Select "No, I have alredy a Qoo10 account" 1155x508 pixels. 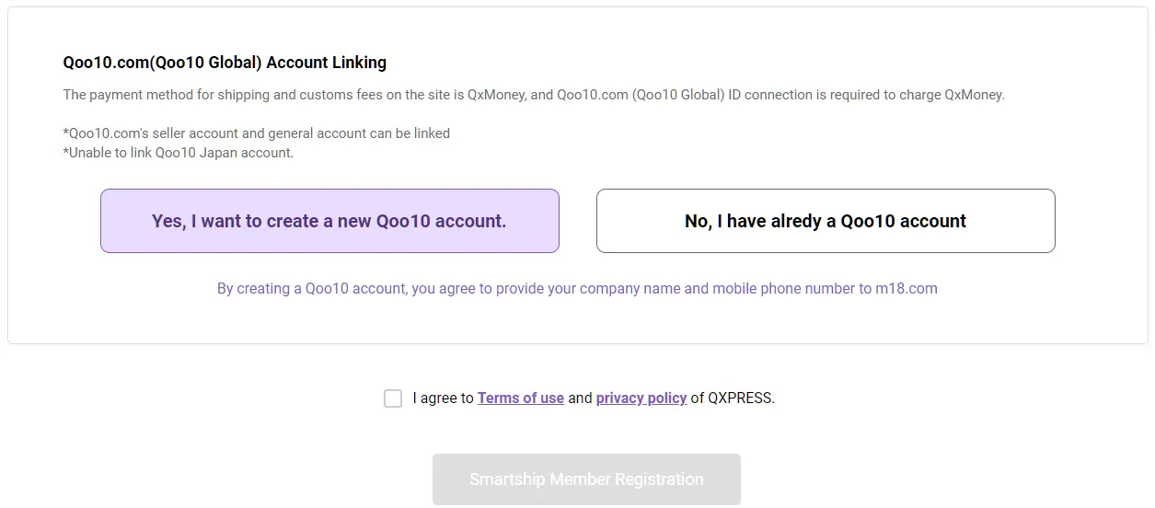click(x=826, y=221)
